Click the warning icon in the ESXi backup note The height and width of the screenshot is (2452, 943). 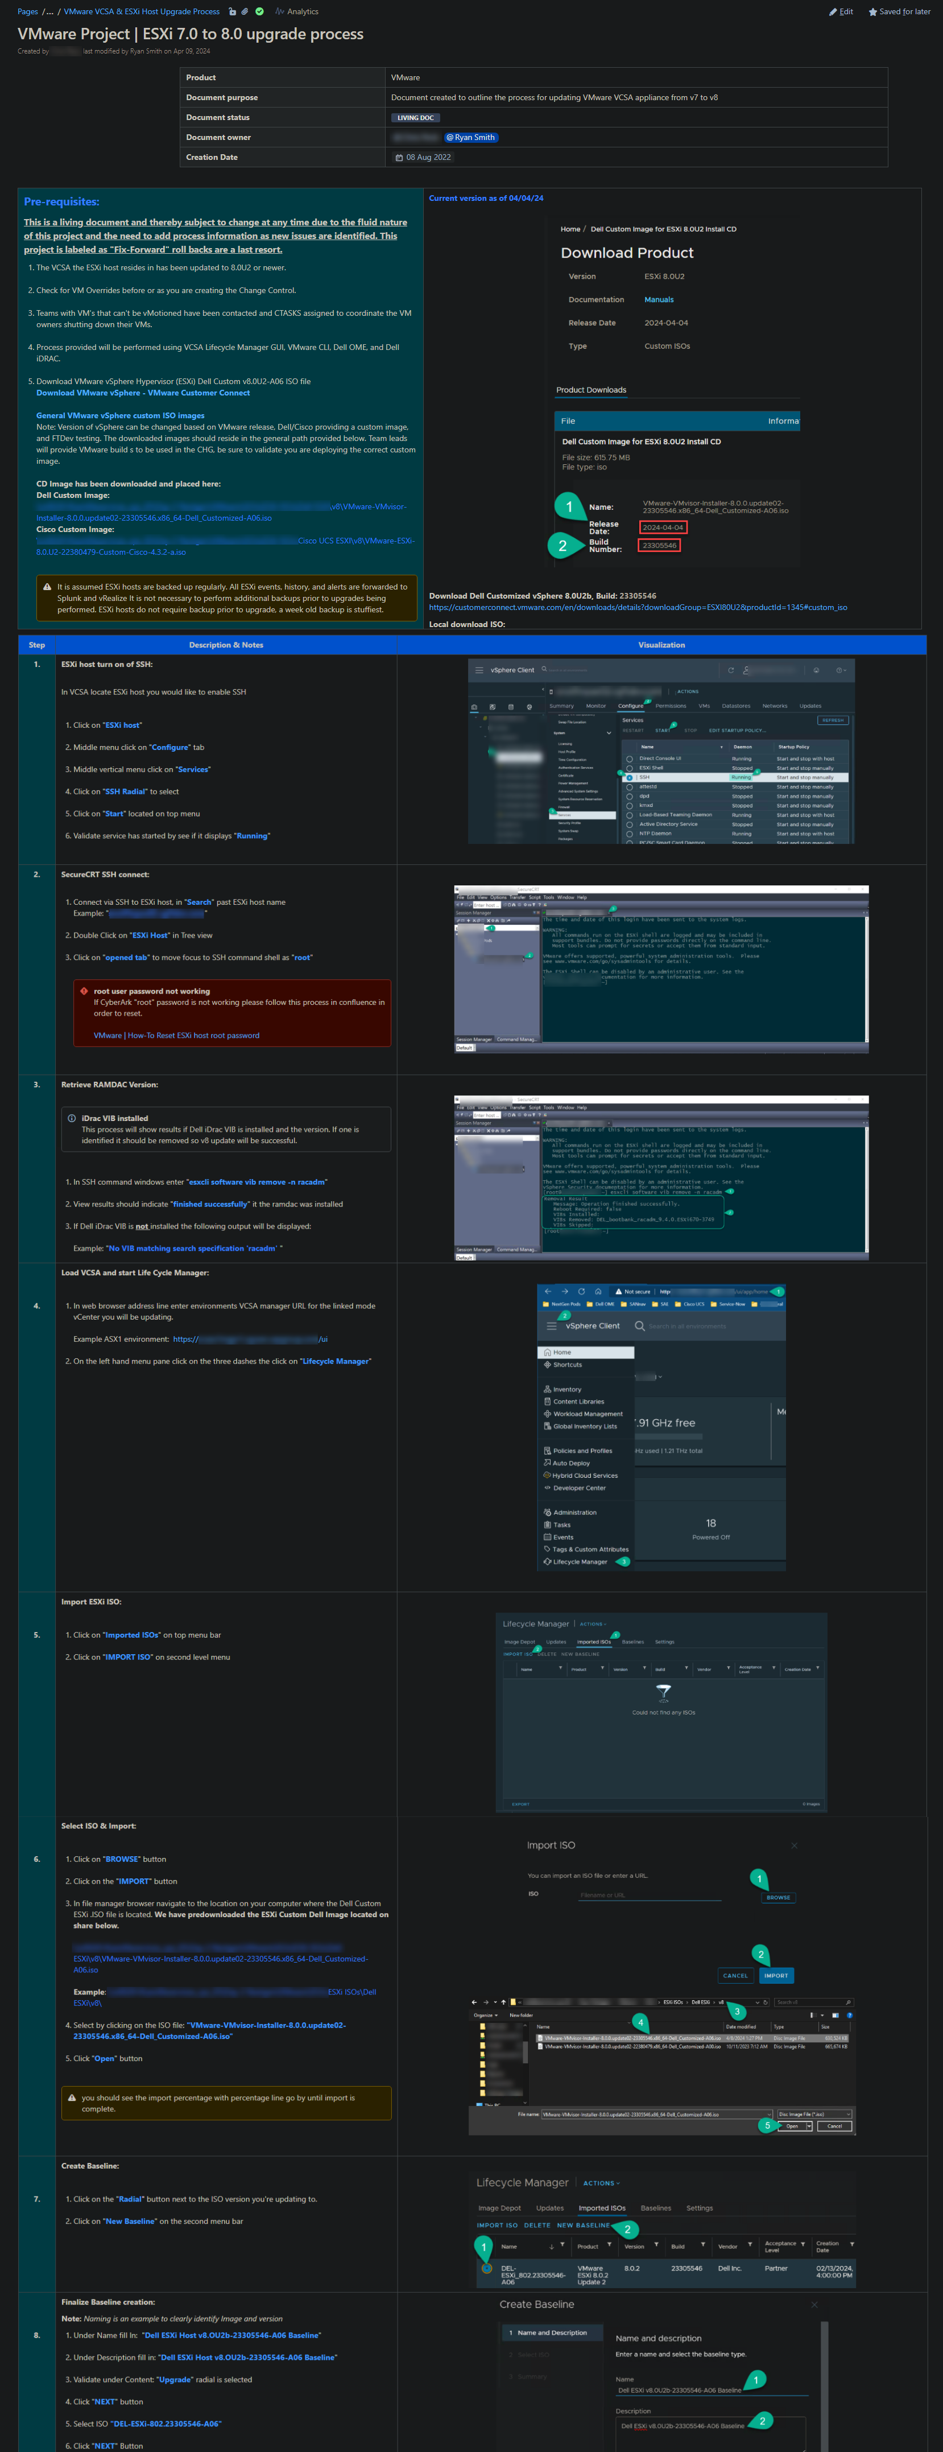(x=48, y=586)
